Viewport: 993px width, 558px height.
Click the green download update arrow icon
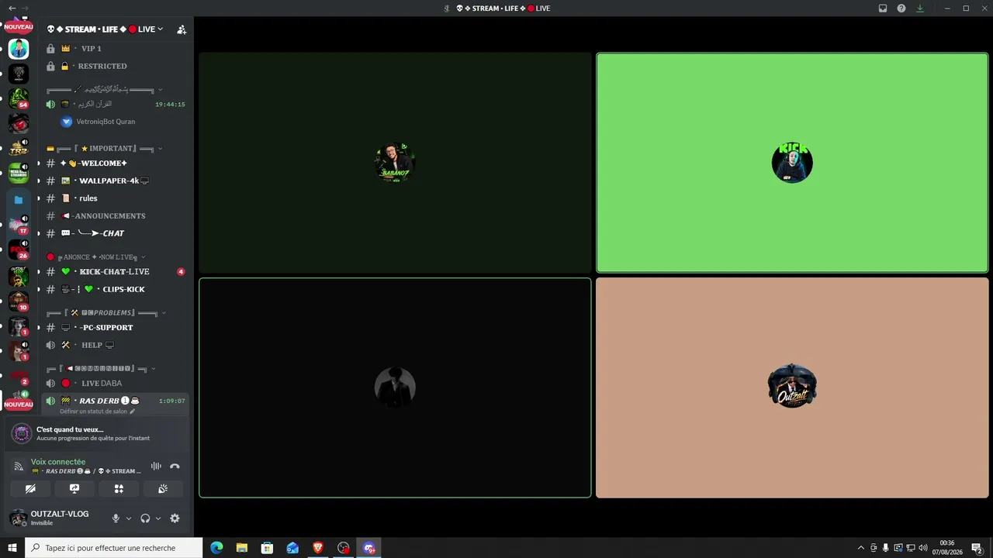[x=920, y=9]
